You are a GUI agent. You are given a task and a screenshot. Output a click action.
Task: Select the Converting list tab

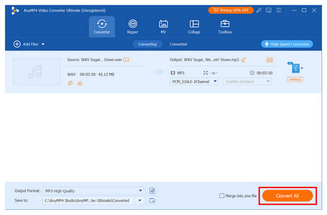point(148,44)
